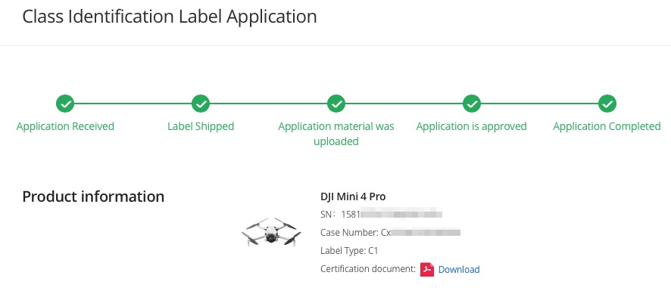Viewport: 671px width, 297px height.
Task: Click the Application Completed step label
Action: [x=607, y=127]
